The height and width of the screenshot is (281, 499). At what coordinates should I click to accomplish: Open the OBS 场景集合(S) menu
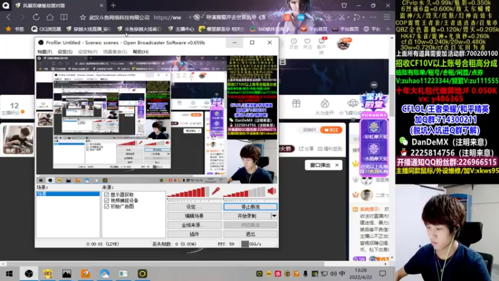115,52
